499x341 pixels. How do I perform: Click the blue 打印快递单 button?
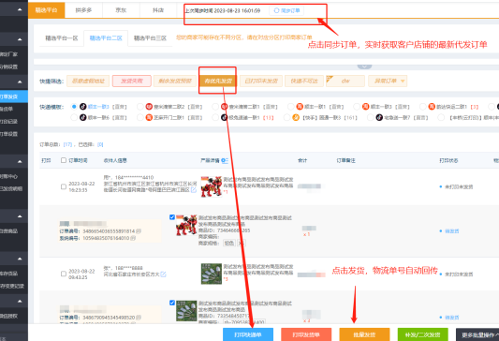click(x=248, y=334)
